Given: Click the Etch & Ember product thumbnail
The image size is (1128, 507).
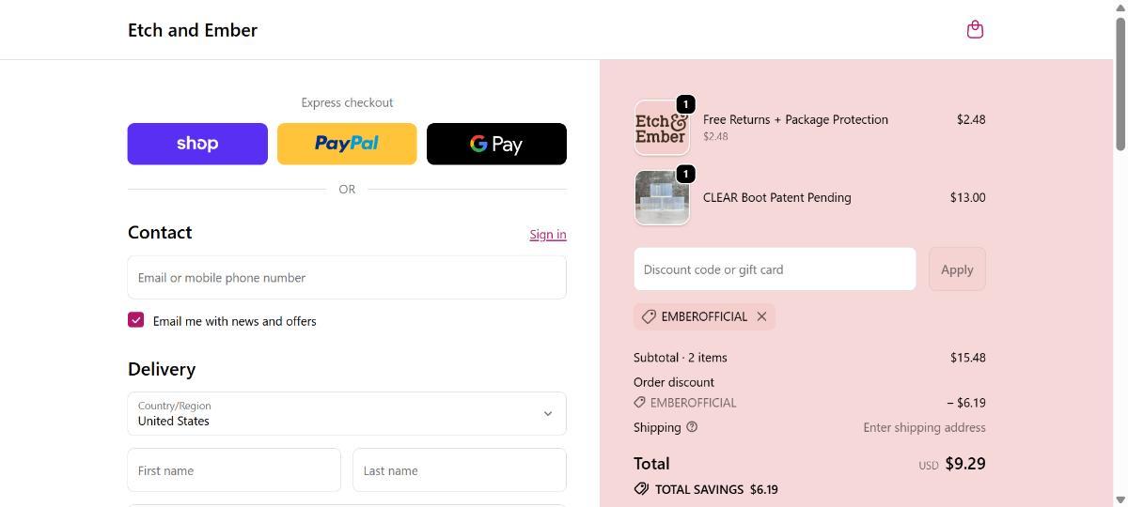Looking at the screenshot, I should 662,128.
